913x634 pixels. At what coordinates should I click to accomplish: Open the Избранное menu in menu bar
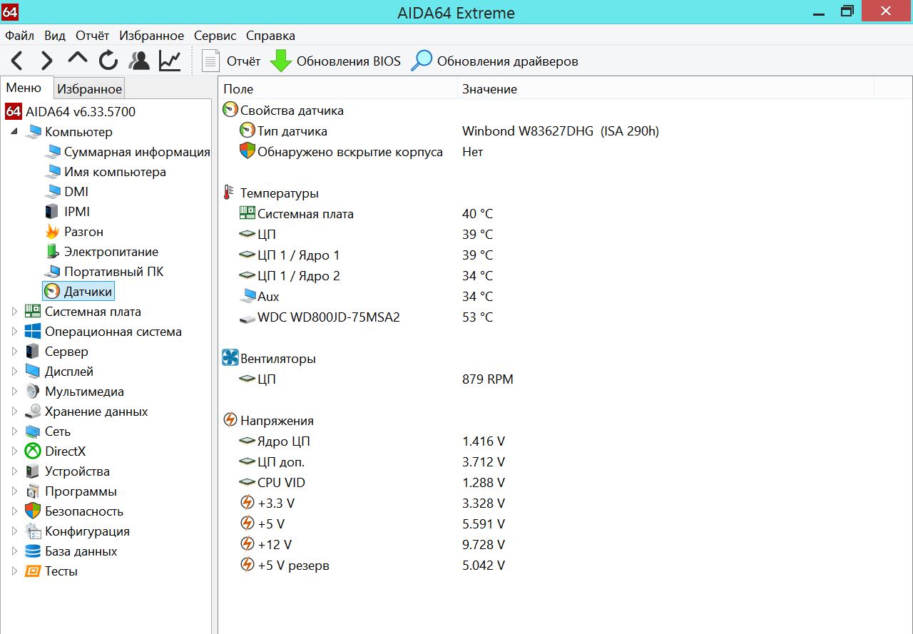coord(151,36)
